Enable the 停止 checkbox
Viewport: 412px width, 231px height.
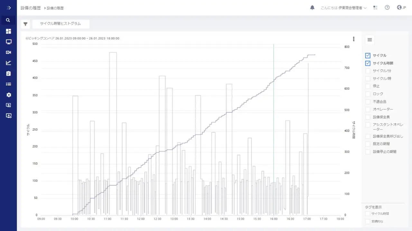coord(368,86)
